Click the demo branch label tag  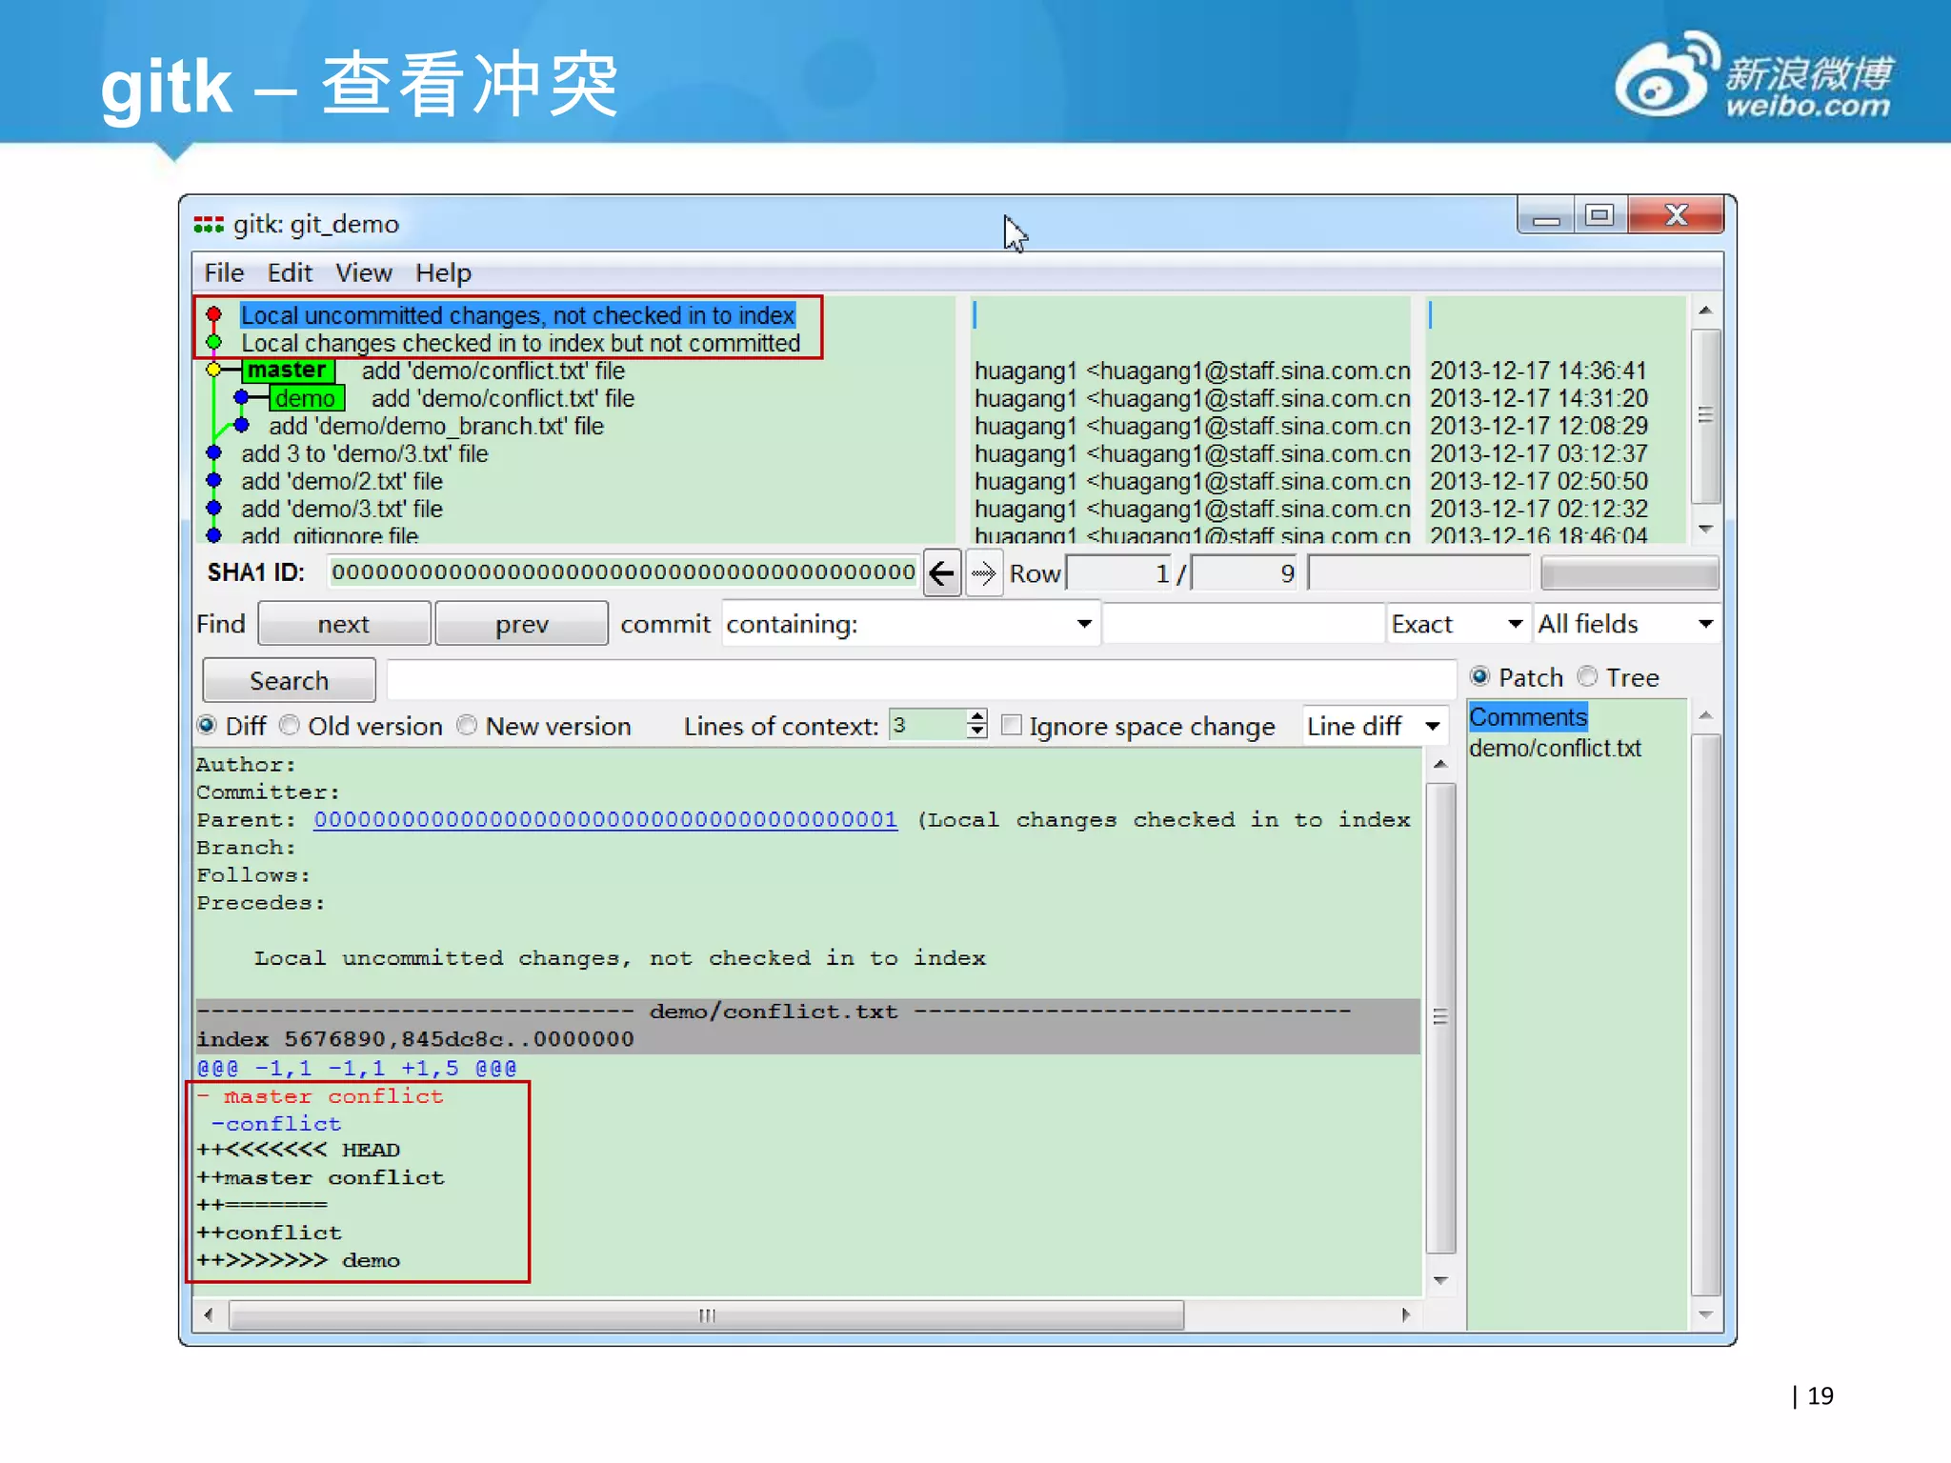coord(305,398)
